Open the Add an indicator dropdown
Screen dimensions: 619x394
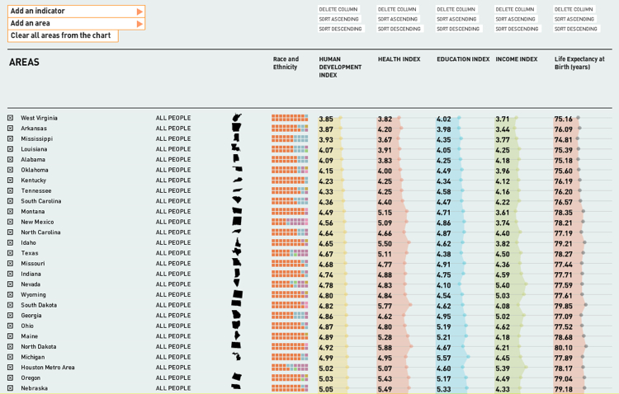tap(76, 12)
